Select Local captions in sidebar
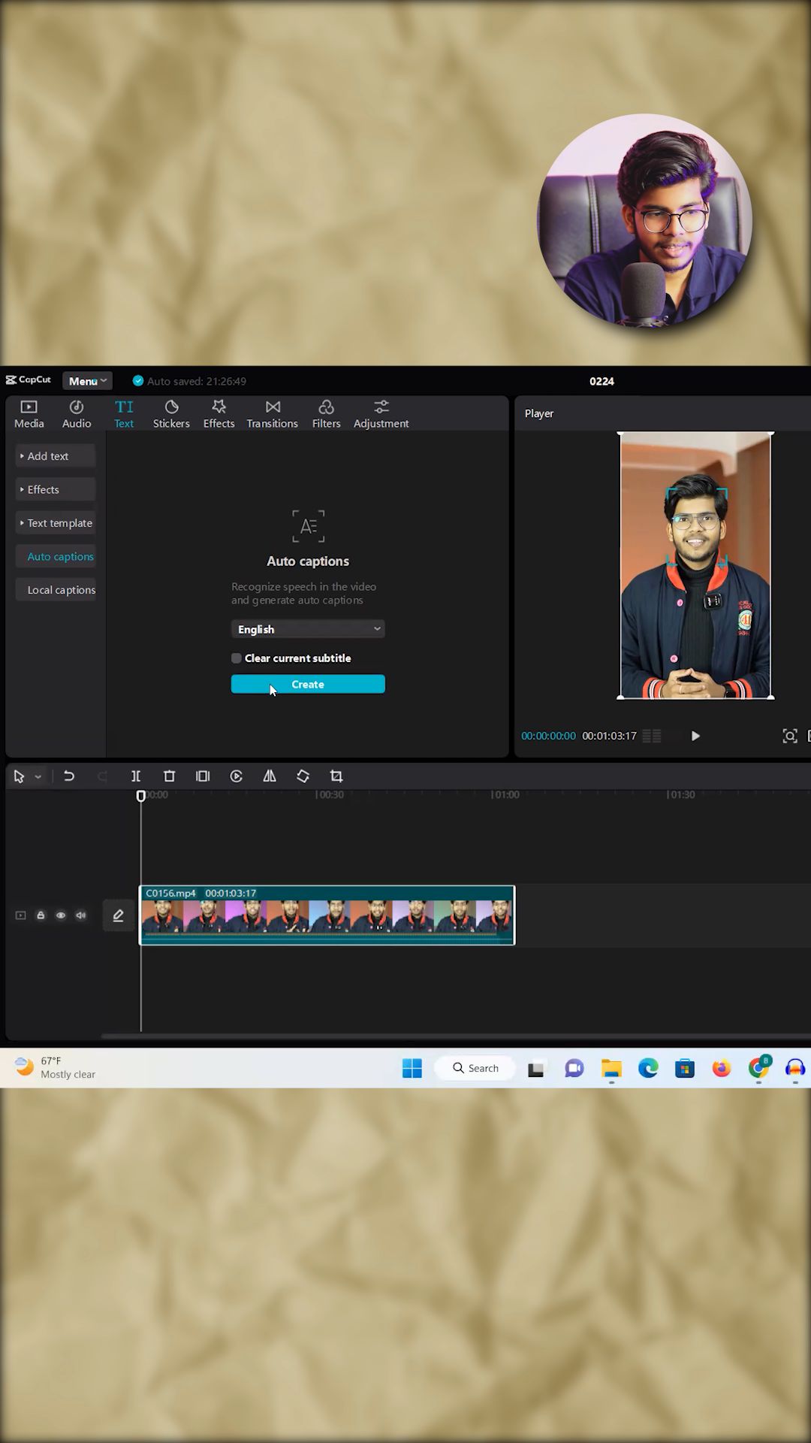 56,590
